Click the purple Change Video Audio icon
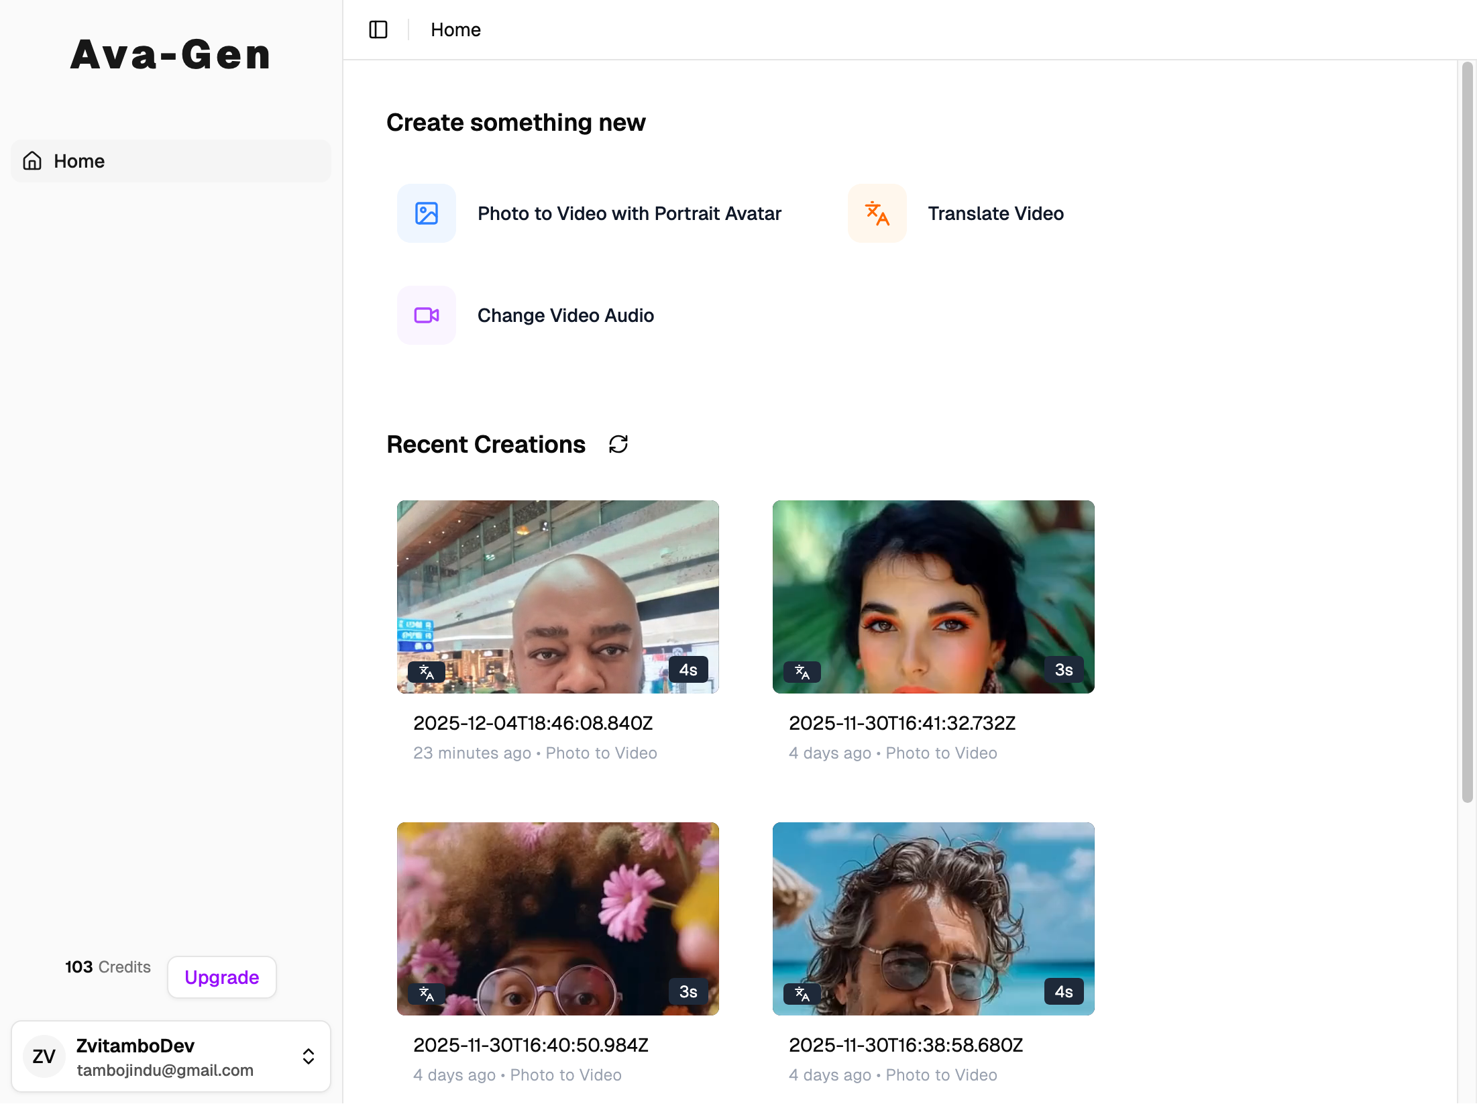This screenshot has height=1104, width=1477. pos(427,315)
